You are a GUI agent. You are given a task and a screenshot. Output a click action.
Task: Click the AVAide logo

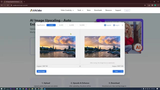pyautogui.click(x=36, y=10)
